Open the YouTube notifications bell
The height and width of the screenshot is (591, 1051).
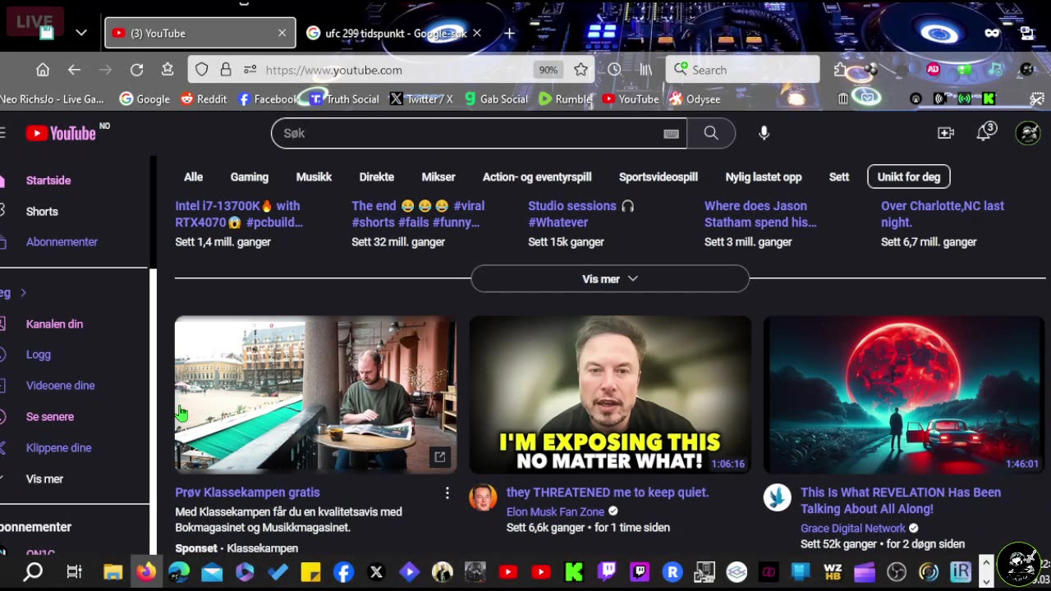coord(984,132)
